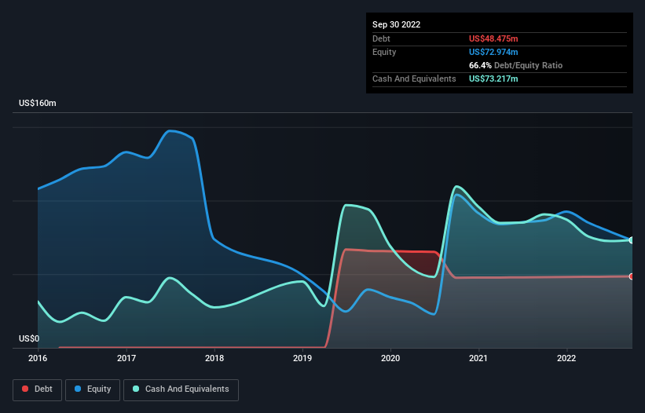Click the 2021 x-axis label
The width and height of the screenshot is (645, 413).
tap(478, 358)
